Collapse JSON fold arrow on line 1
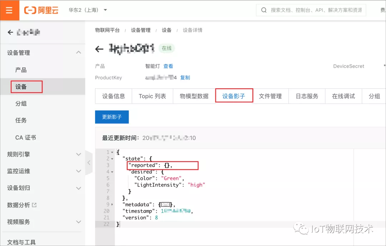This screenshot has width=386, height=246. pos(112,152)
